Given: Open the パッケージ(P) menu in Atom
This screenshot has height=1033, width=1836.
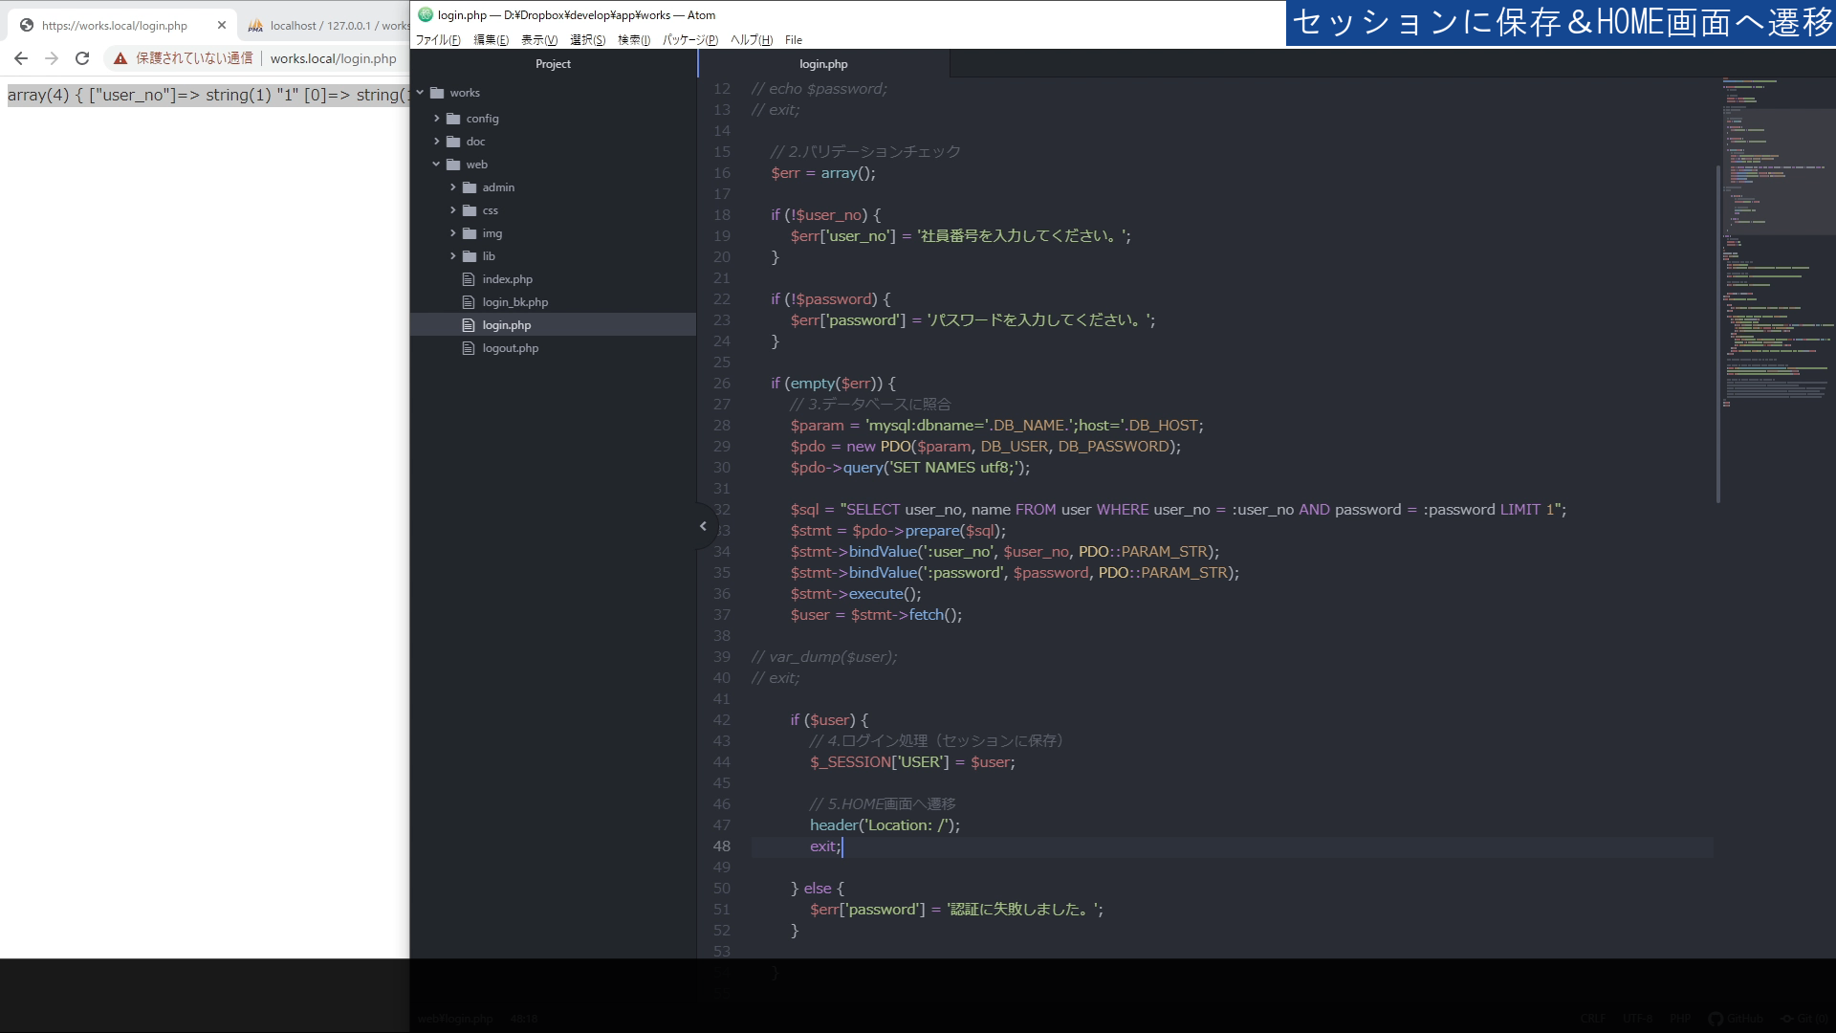Looking at the screenshot, I should [690, 40].
